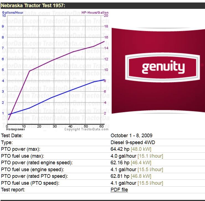Select the Test report row label
The image size is (205, 201).
[x=13, y=190]
